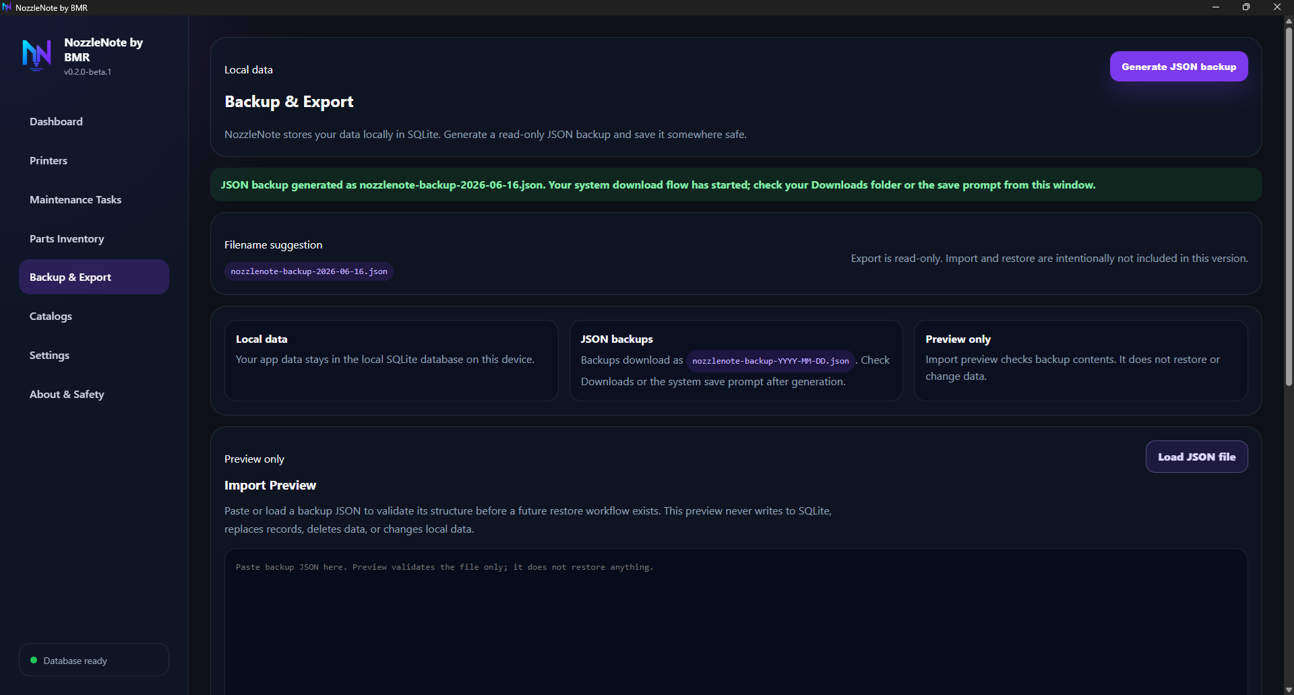Click the NozzleNote logo icon in sidebar
This screenshot has width=1294, height=695.
coord(36,55)
